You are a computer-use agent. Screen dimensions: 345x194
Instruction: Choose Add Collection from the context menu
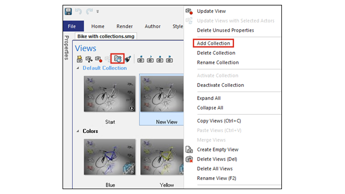click(213, 43)
